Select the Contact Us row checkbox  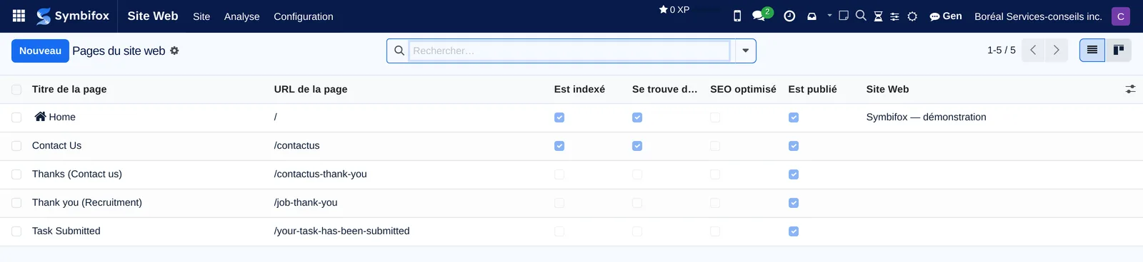pos(16,146)
